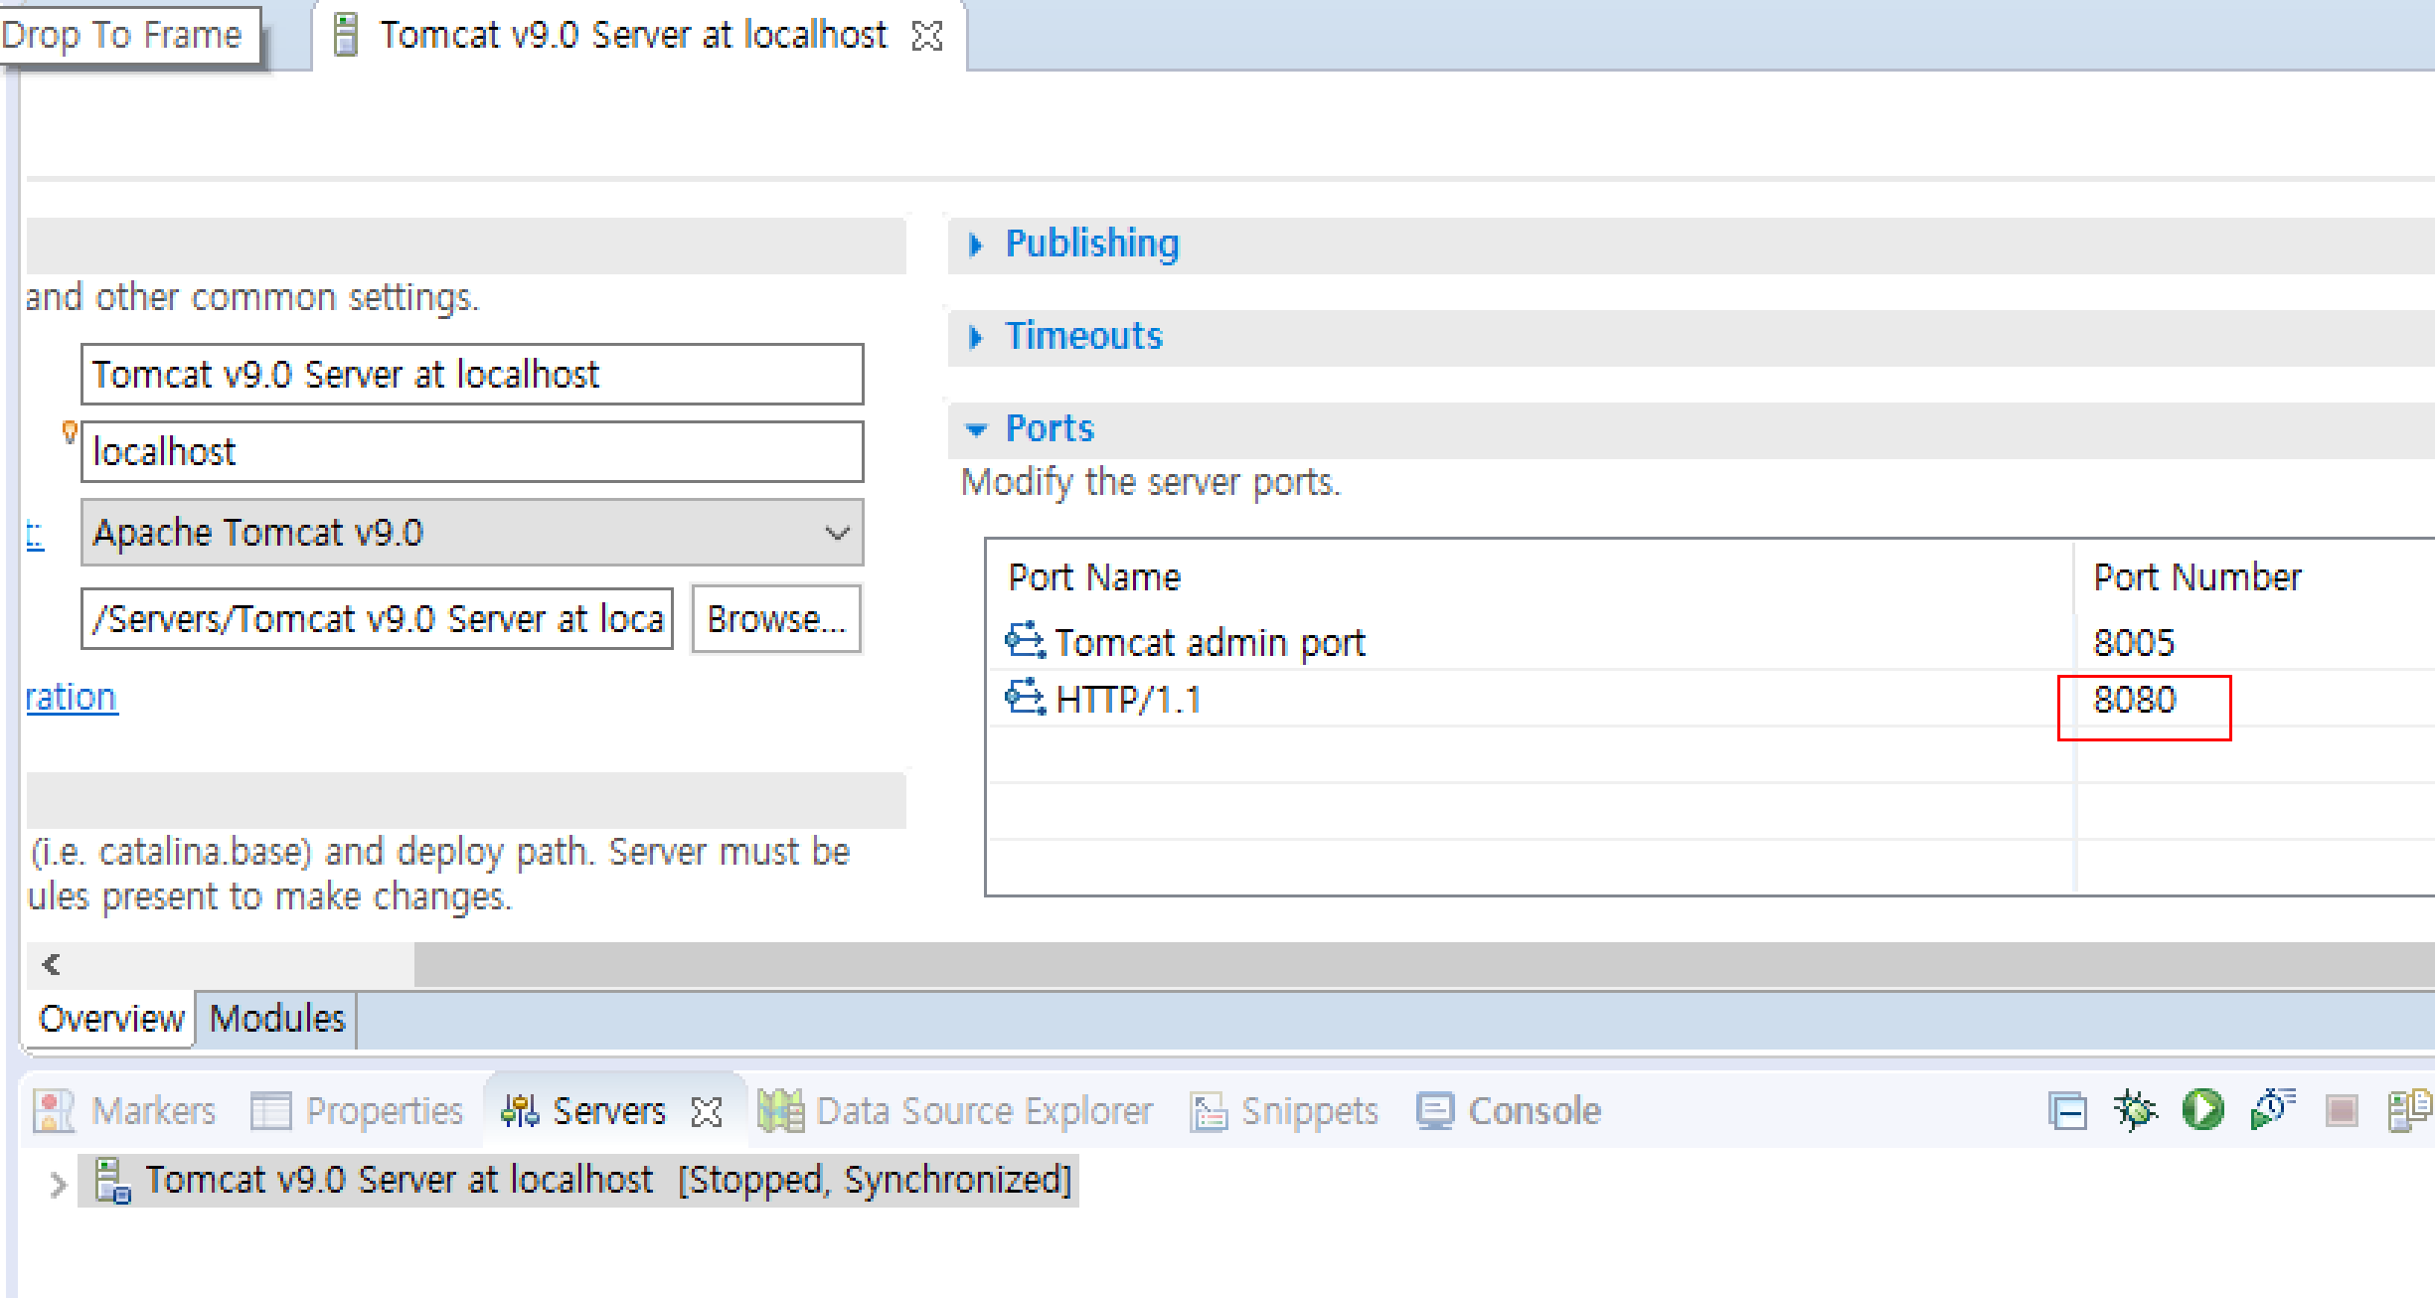
Task: Click the partially visible 'ration' link
Action: [72, 697]
